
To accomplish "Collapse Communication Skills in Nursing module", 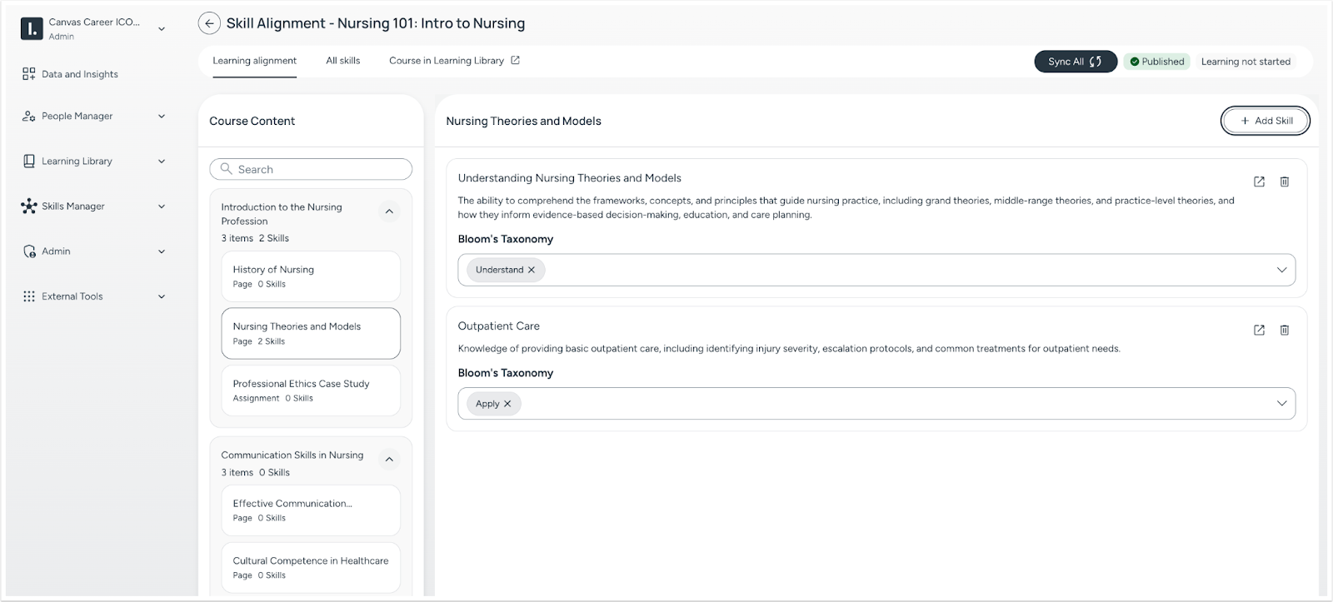I will point(389,460).
